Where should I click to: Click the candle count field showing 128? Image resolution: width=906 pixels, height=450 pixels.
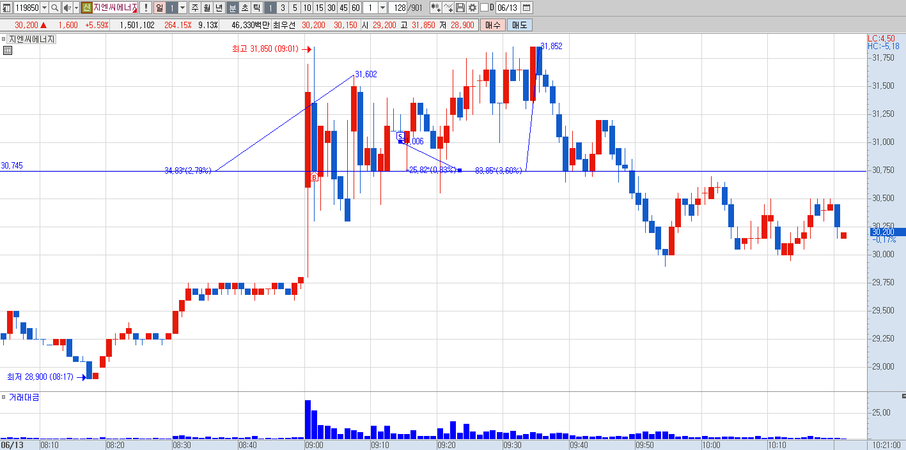[x=397, y=8]
